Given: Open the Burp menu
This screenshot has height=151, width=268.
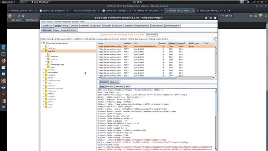Looking at the screenshot, I should tap(44, 22).
